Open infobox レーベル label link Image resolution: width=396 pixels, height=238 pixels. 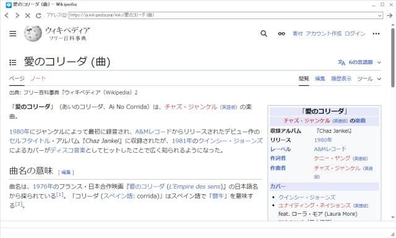coord(280,149)
